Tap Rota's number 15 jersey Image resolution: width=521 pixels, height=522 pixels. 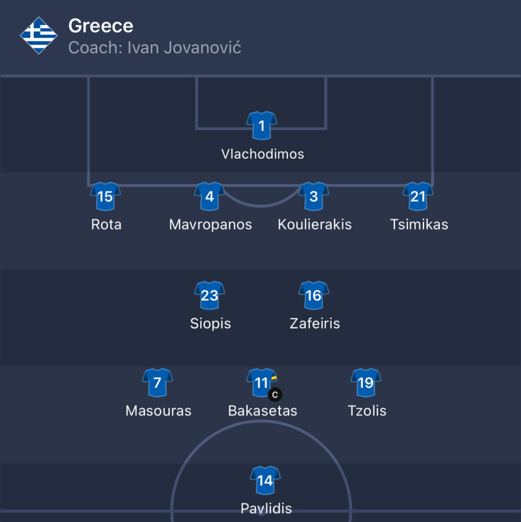[105, 196]
